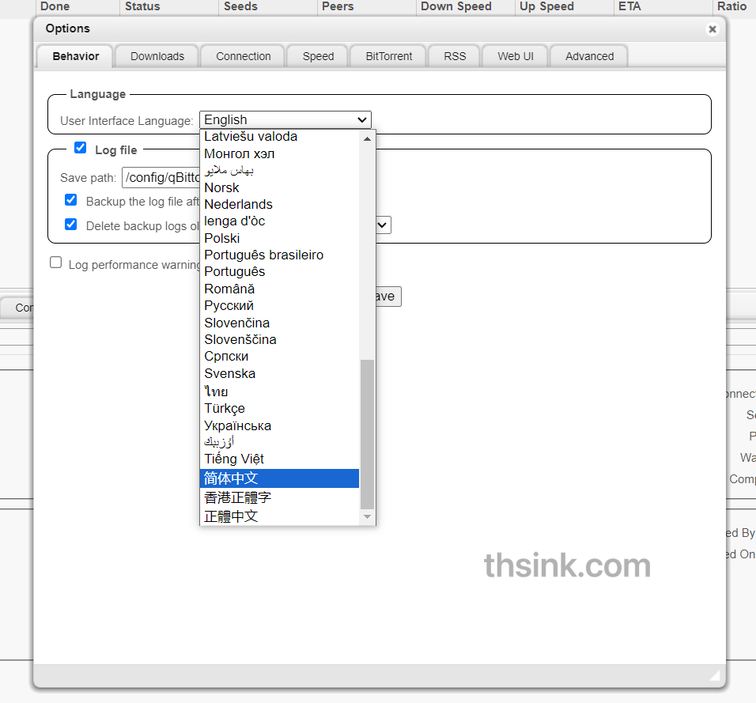Sort by Status column header
756x703 pixels.
[168, 7]
